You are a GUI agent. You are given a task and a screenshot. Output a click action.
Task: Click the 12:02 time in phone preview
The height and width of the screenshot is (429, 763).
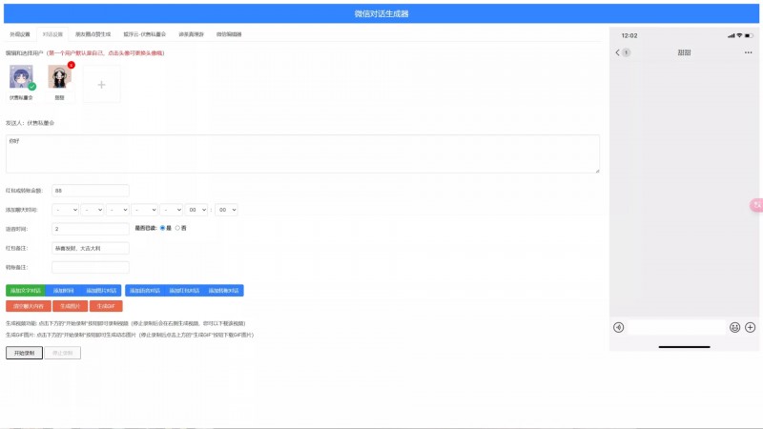tap(629, 35)
